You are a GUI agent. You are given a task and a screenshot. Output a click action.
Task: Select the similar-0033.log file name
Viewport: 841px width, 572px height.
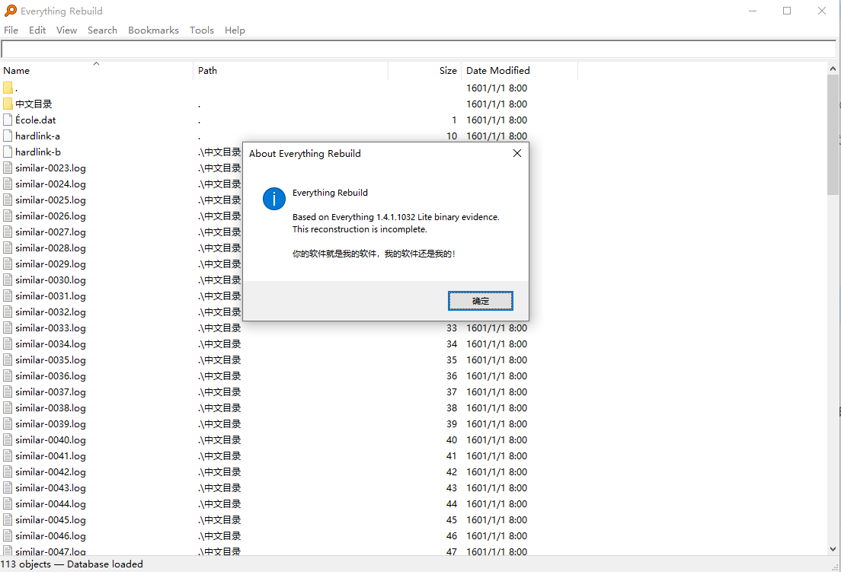pyautogui.click(x=50, y=328)
